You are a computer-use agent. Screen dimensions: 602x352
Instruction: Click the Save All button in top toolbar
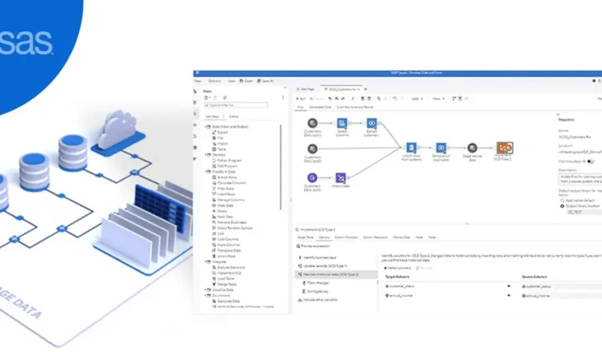click(x=266, y=81)
